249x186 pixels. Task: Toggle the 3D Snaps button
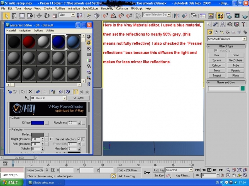(x=105, y=16)
